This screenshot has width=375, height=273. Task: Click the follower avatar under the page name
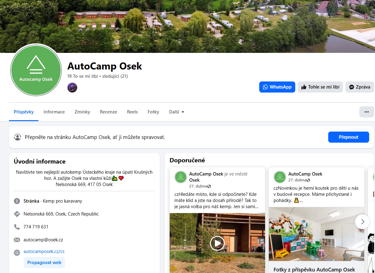click(72, 88)
